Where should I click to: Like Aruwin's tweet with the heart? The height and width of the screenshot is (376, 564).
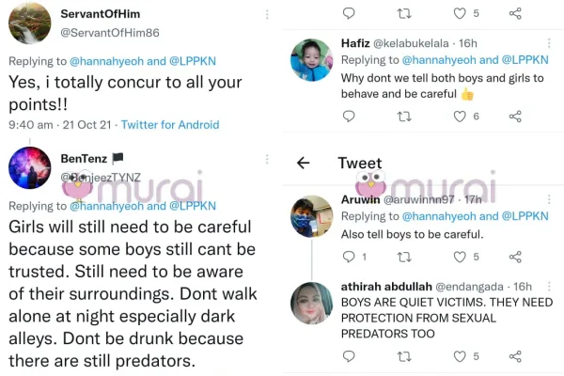point(460,257)
